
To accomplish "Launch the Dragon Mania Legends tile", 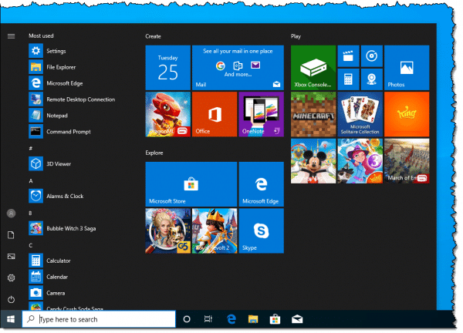I will [x=168, y=114].
